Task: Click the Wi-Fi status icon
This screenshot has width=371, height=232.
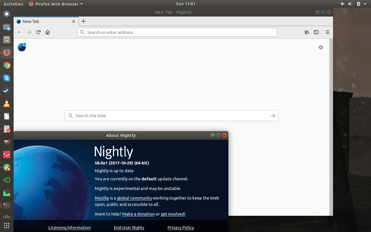Action: pyautogui.click(x=342, y=4)
